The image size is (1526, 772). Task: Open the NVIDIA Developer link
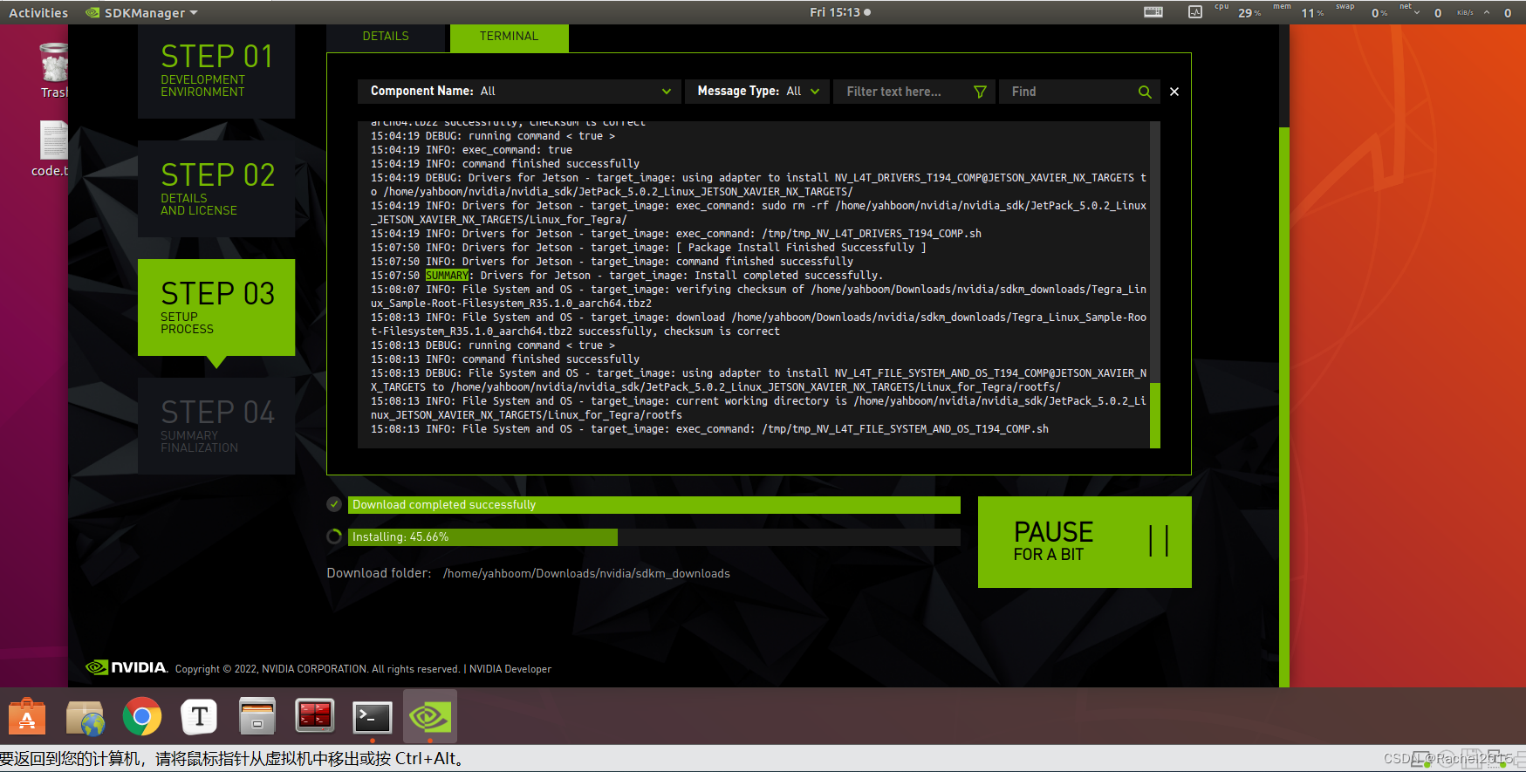coord(510,669)
